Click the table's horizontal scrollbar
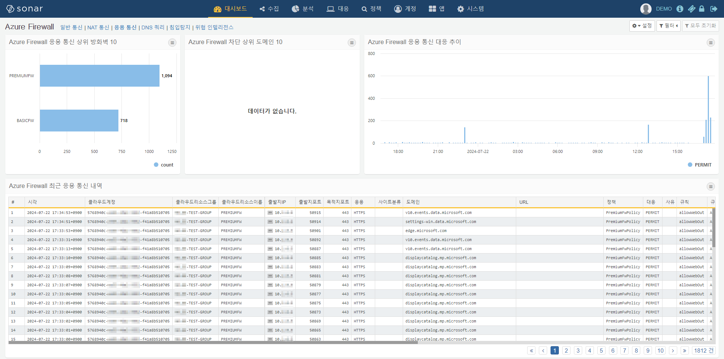This screenshot has width=724, height=359. 213,342
